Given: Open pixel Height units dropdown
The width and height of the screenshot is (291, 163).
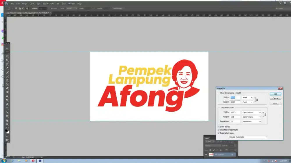Looking at the screenshot, I should pyautogui.click(x=247, y=102).
